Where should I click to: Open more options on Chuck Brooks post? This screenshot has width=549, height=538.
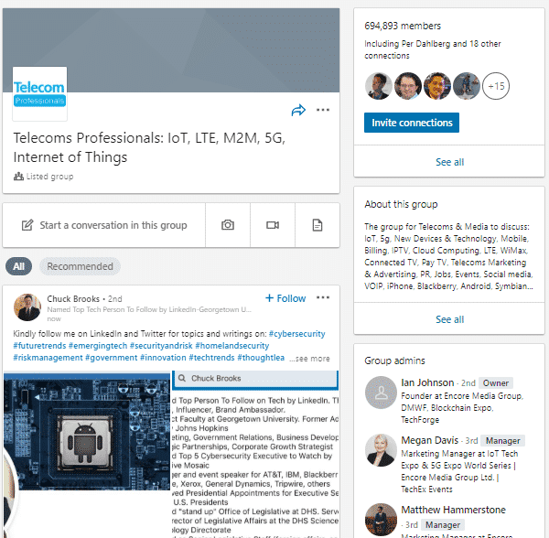(323, 297)
